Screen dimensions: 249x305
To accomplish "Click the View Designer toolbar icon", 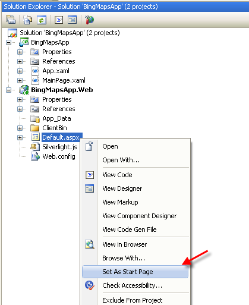I will [72, 20].
